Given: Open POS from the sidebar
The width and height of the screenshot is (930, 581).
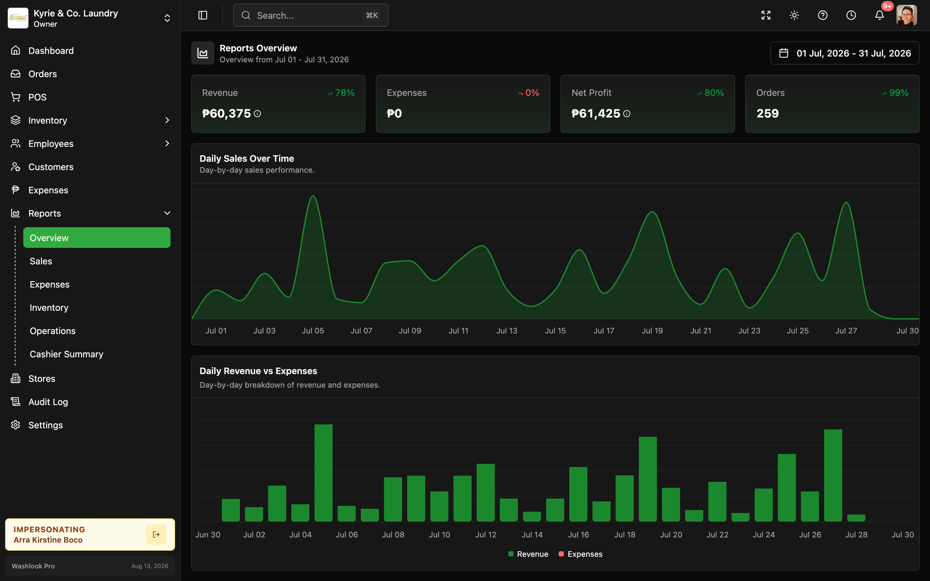Looking at the screenshot, I should coord(90,97).
